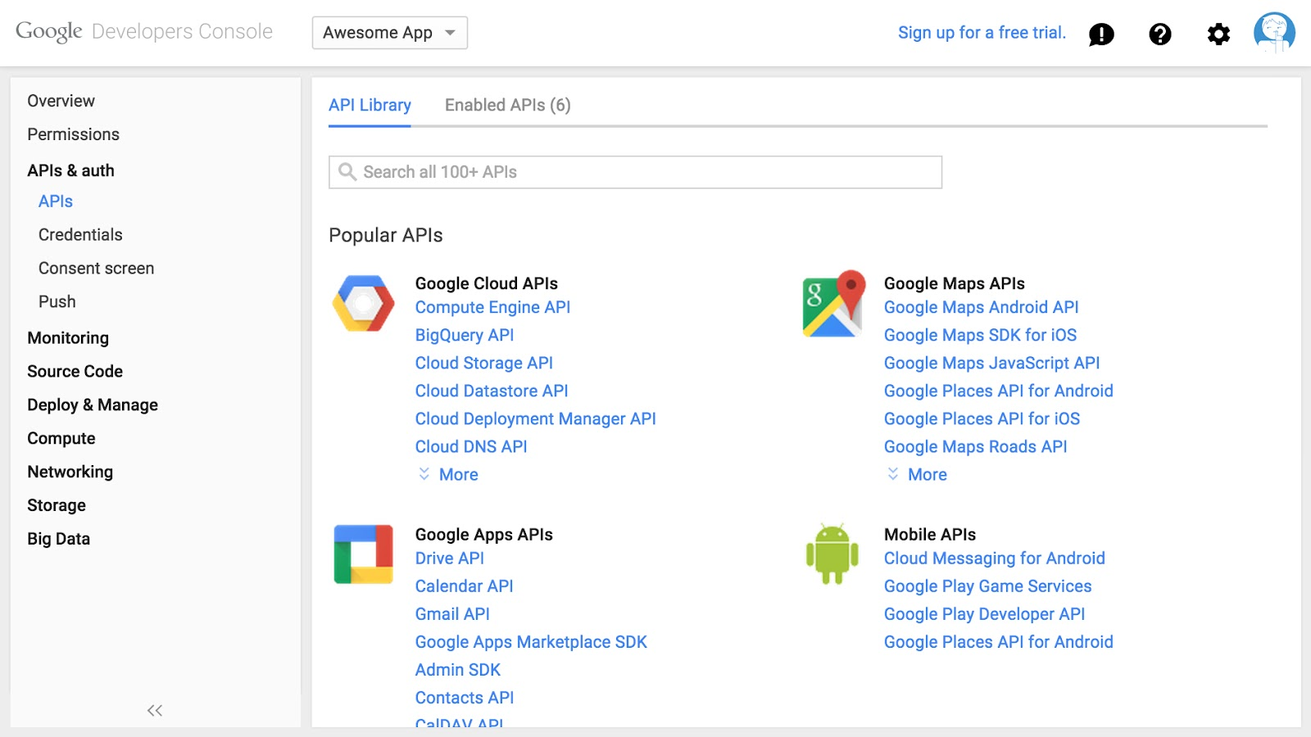Open Storage in the sidebar
Screen dimensions: 1311x737
click(x=57, y=506)
